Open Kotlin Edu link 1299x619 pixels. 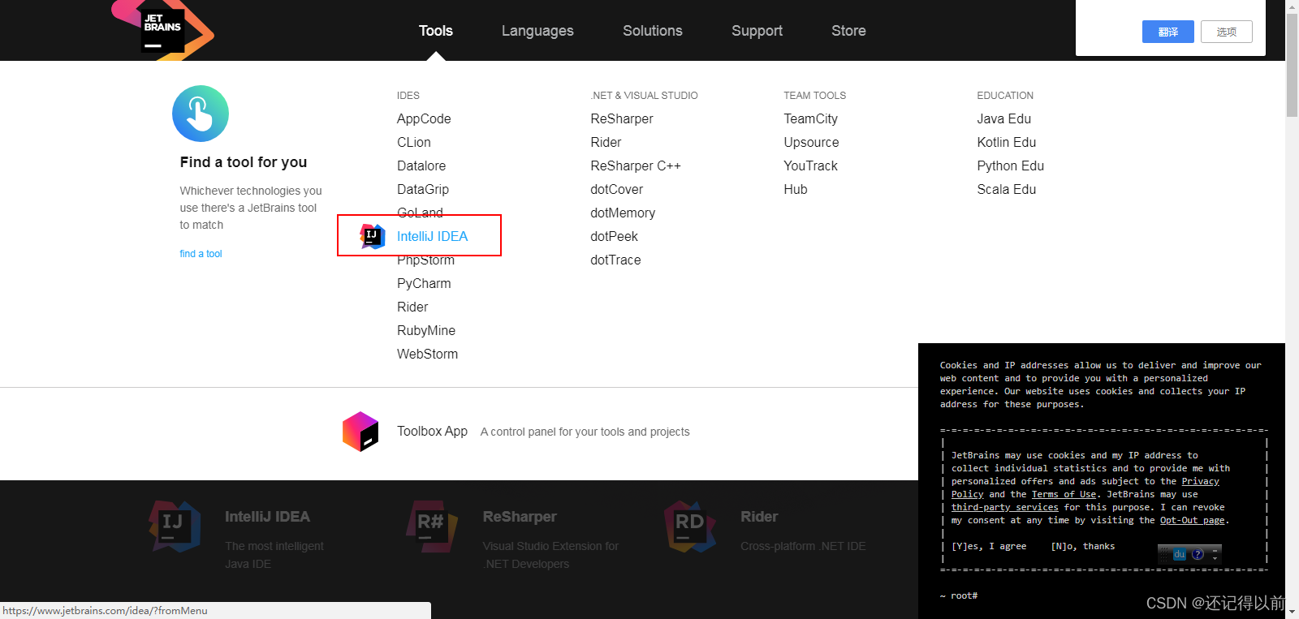pos(1007,142)
